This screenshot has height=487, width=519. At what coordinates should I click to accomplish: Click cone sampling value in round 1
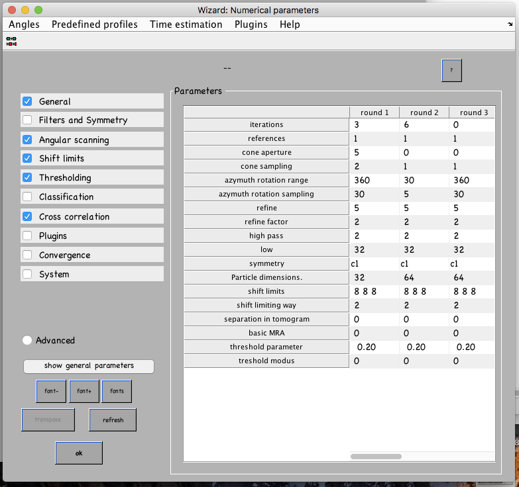click(375, 166)
